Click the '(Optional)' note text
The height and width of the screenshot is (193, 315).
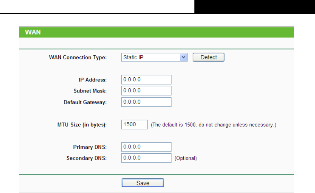[x=186, y=158]
